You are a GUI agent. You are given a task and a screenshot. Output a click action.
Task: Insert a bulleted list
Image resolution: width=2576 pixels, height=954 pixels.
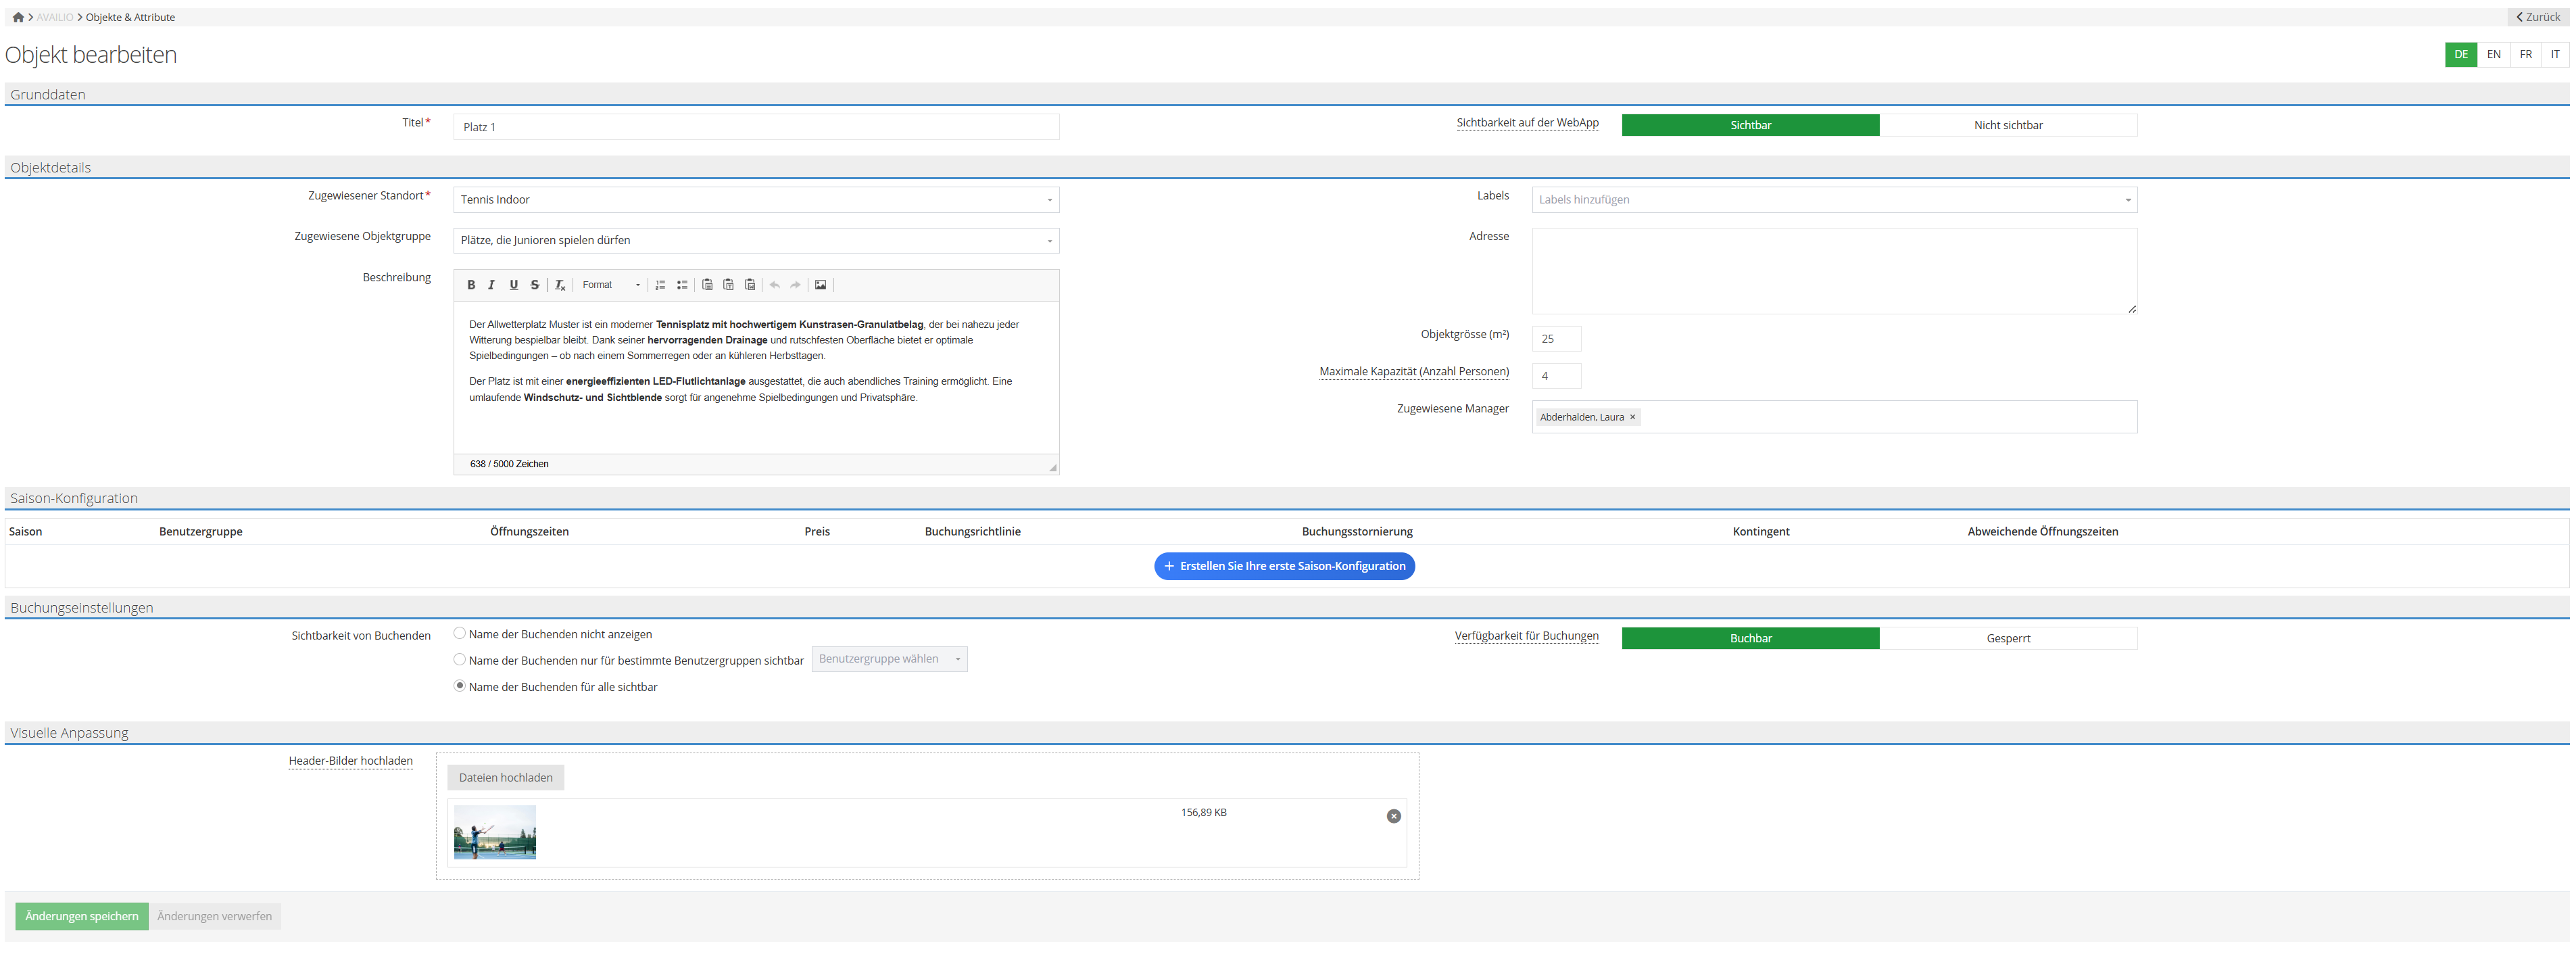(x=682, y=285)
